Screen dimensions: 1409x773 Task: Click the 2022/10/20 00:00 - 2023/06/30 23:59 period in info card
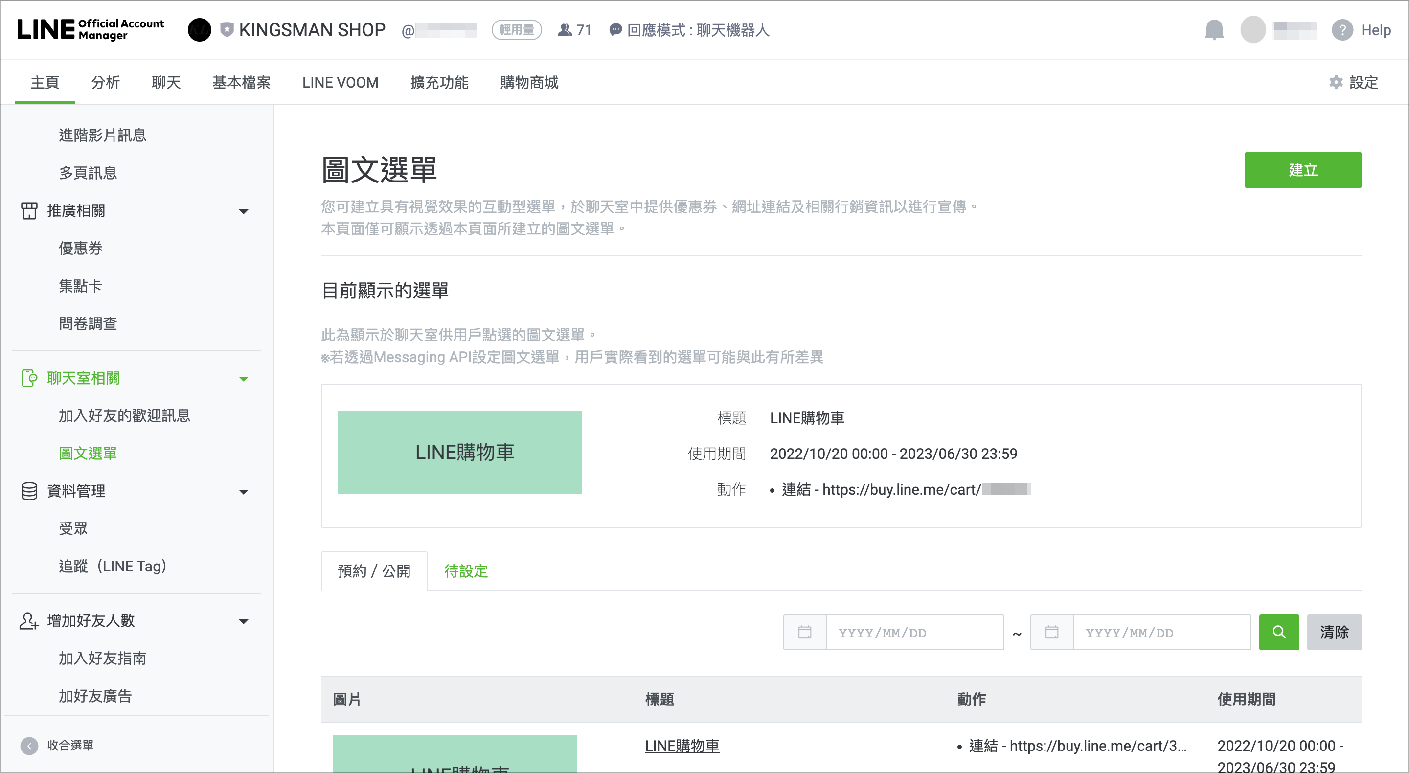pos(893,454)
